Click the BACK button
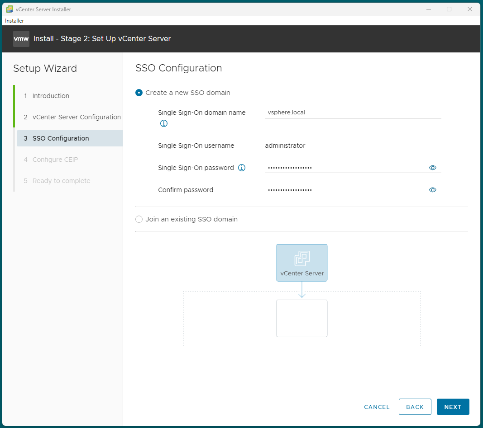483x428 pixels. click(415, 407)
